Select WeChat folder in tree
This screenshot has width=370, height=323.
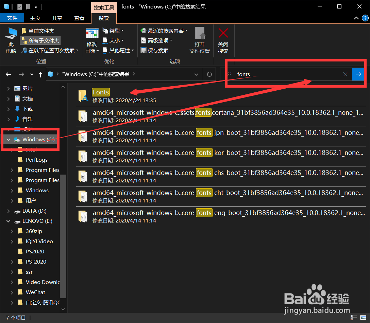pos(32,292)
